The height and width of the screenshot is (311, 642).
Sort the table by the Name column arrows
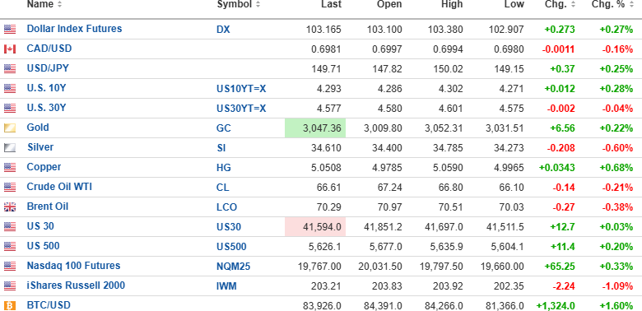click(x=60, y=4)
